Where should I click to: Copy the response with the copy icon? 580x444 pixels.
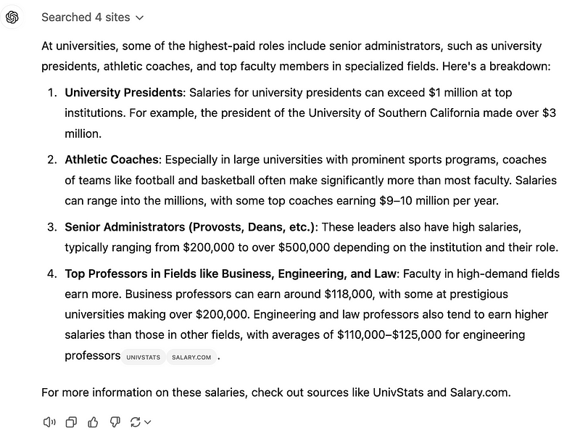[x=71, y=422]
